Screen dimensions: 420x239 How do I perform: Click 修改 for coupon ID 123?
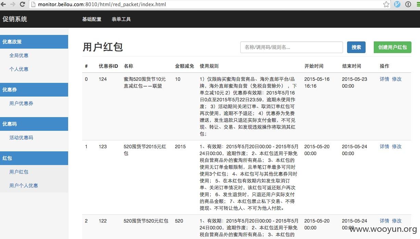point(397,147)
